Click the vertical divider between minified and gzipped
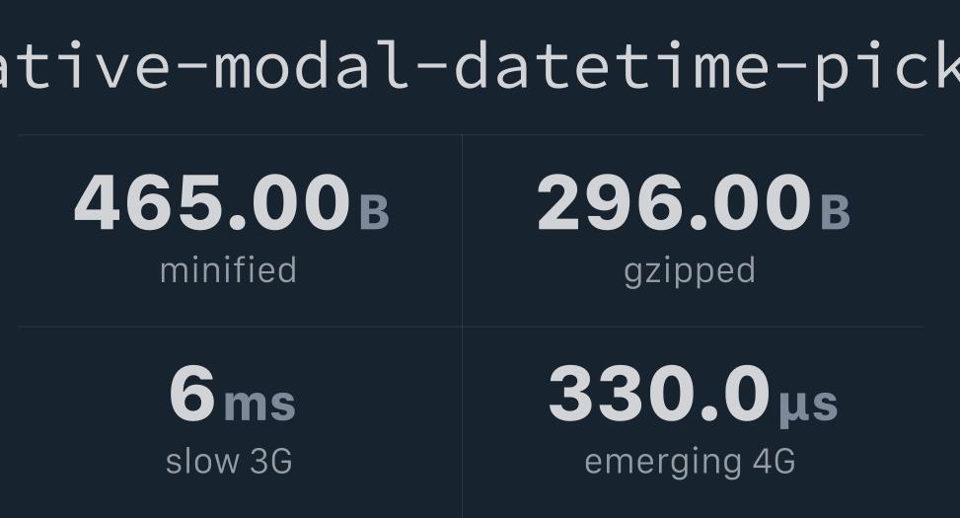The image size is (960, 518). coord(462,230)
